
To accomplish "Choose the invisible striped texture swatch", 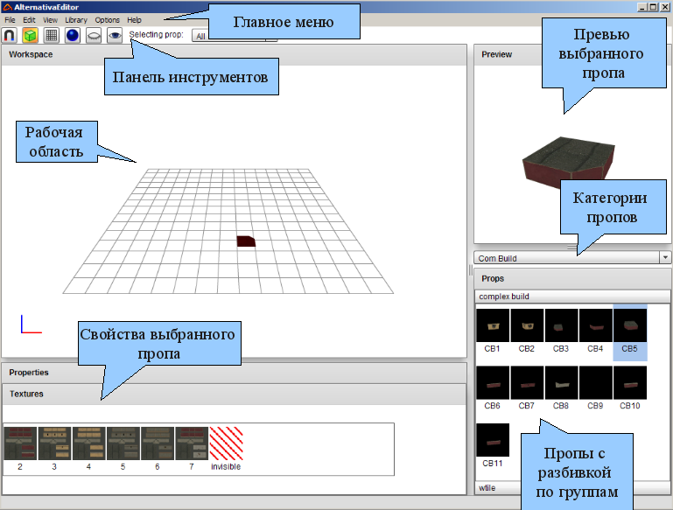I will (x=226, y=444).
